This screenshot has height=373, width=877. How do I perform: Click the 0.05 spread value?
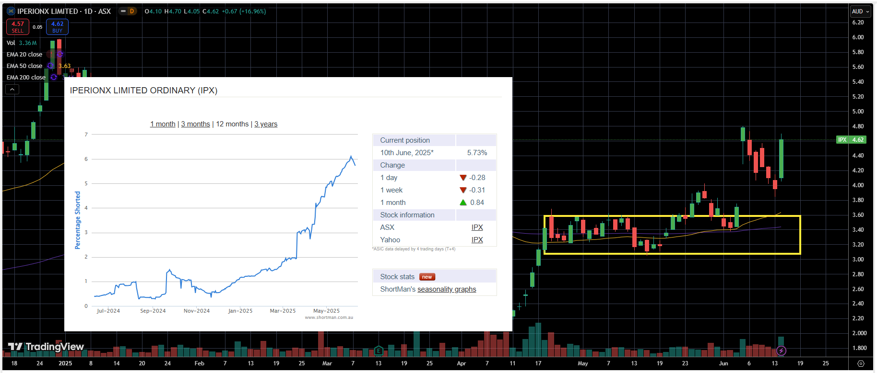pyautogui.click(x=37, y=27)
